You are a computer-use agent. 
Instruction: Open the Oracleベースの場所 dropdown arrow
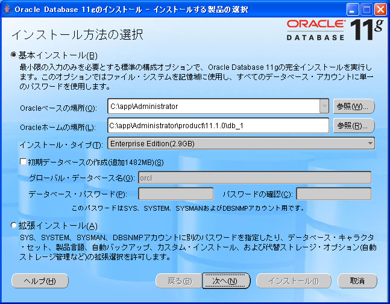pos(324,106)
